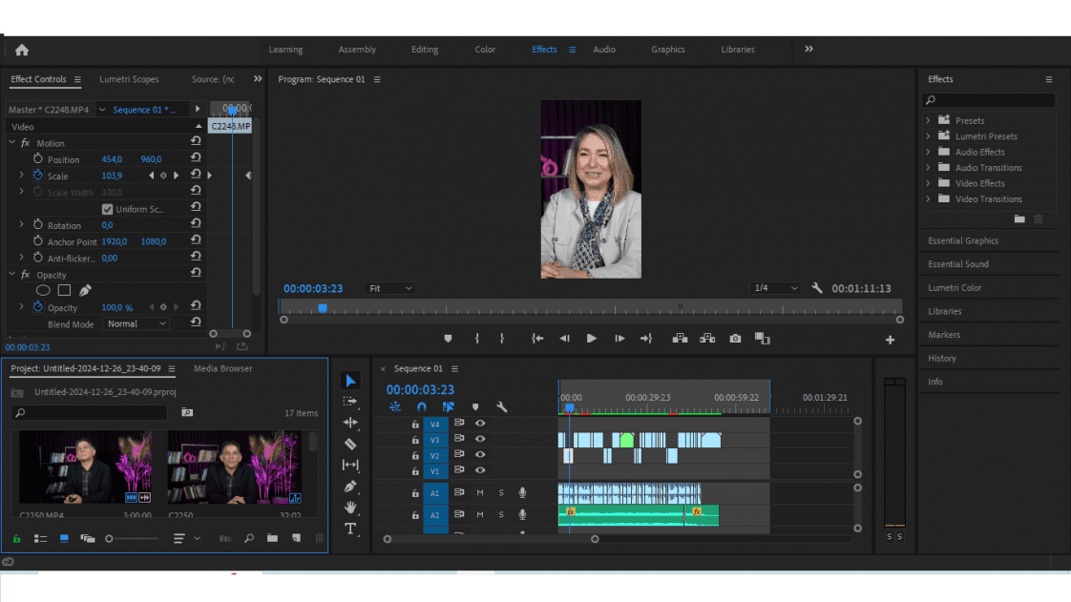
Task: Select the Ripple Edit tool
Action: pos(350,424)
